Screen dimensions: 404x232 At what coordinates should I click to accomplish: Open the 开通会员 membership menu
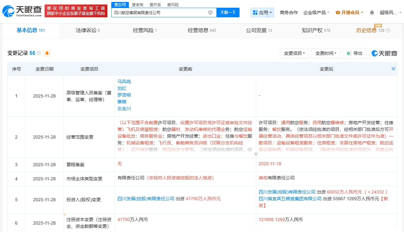point(349,13)
